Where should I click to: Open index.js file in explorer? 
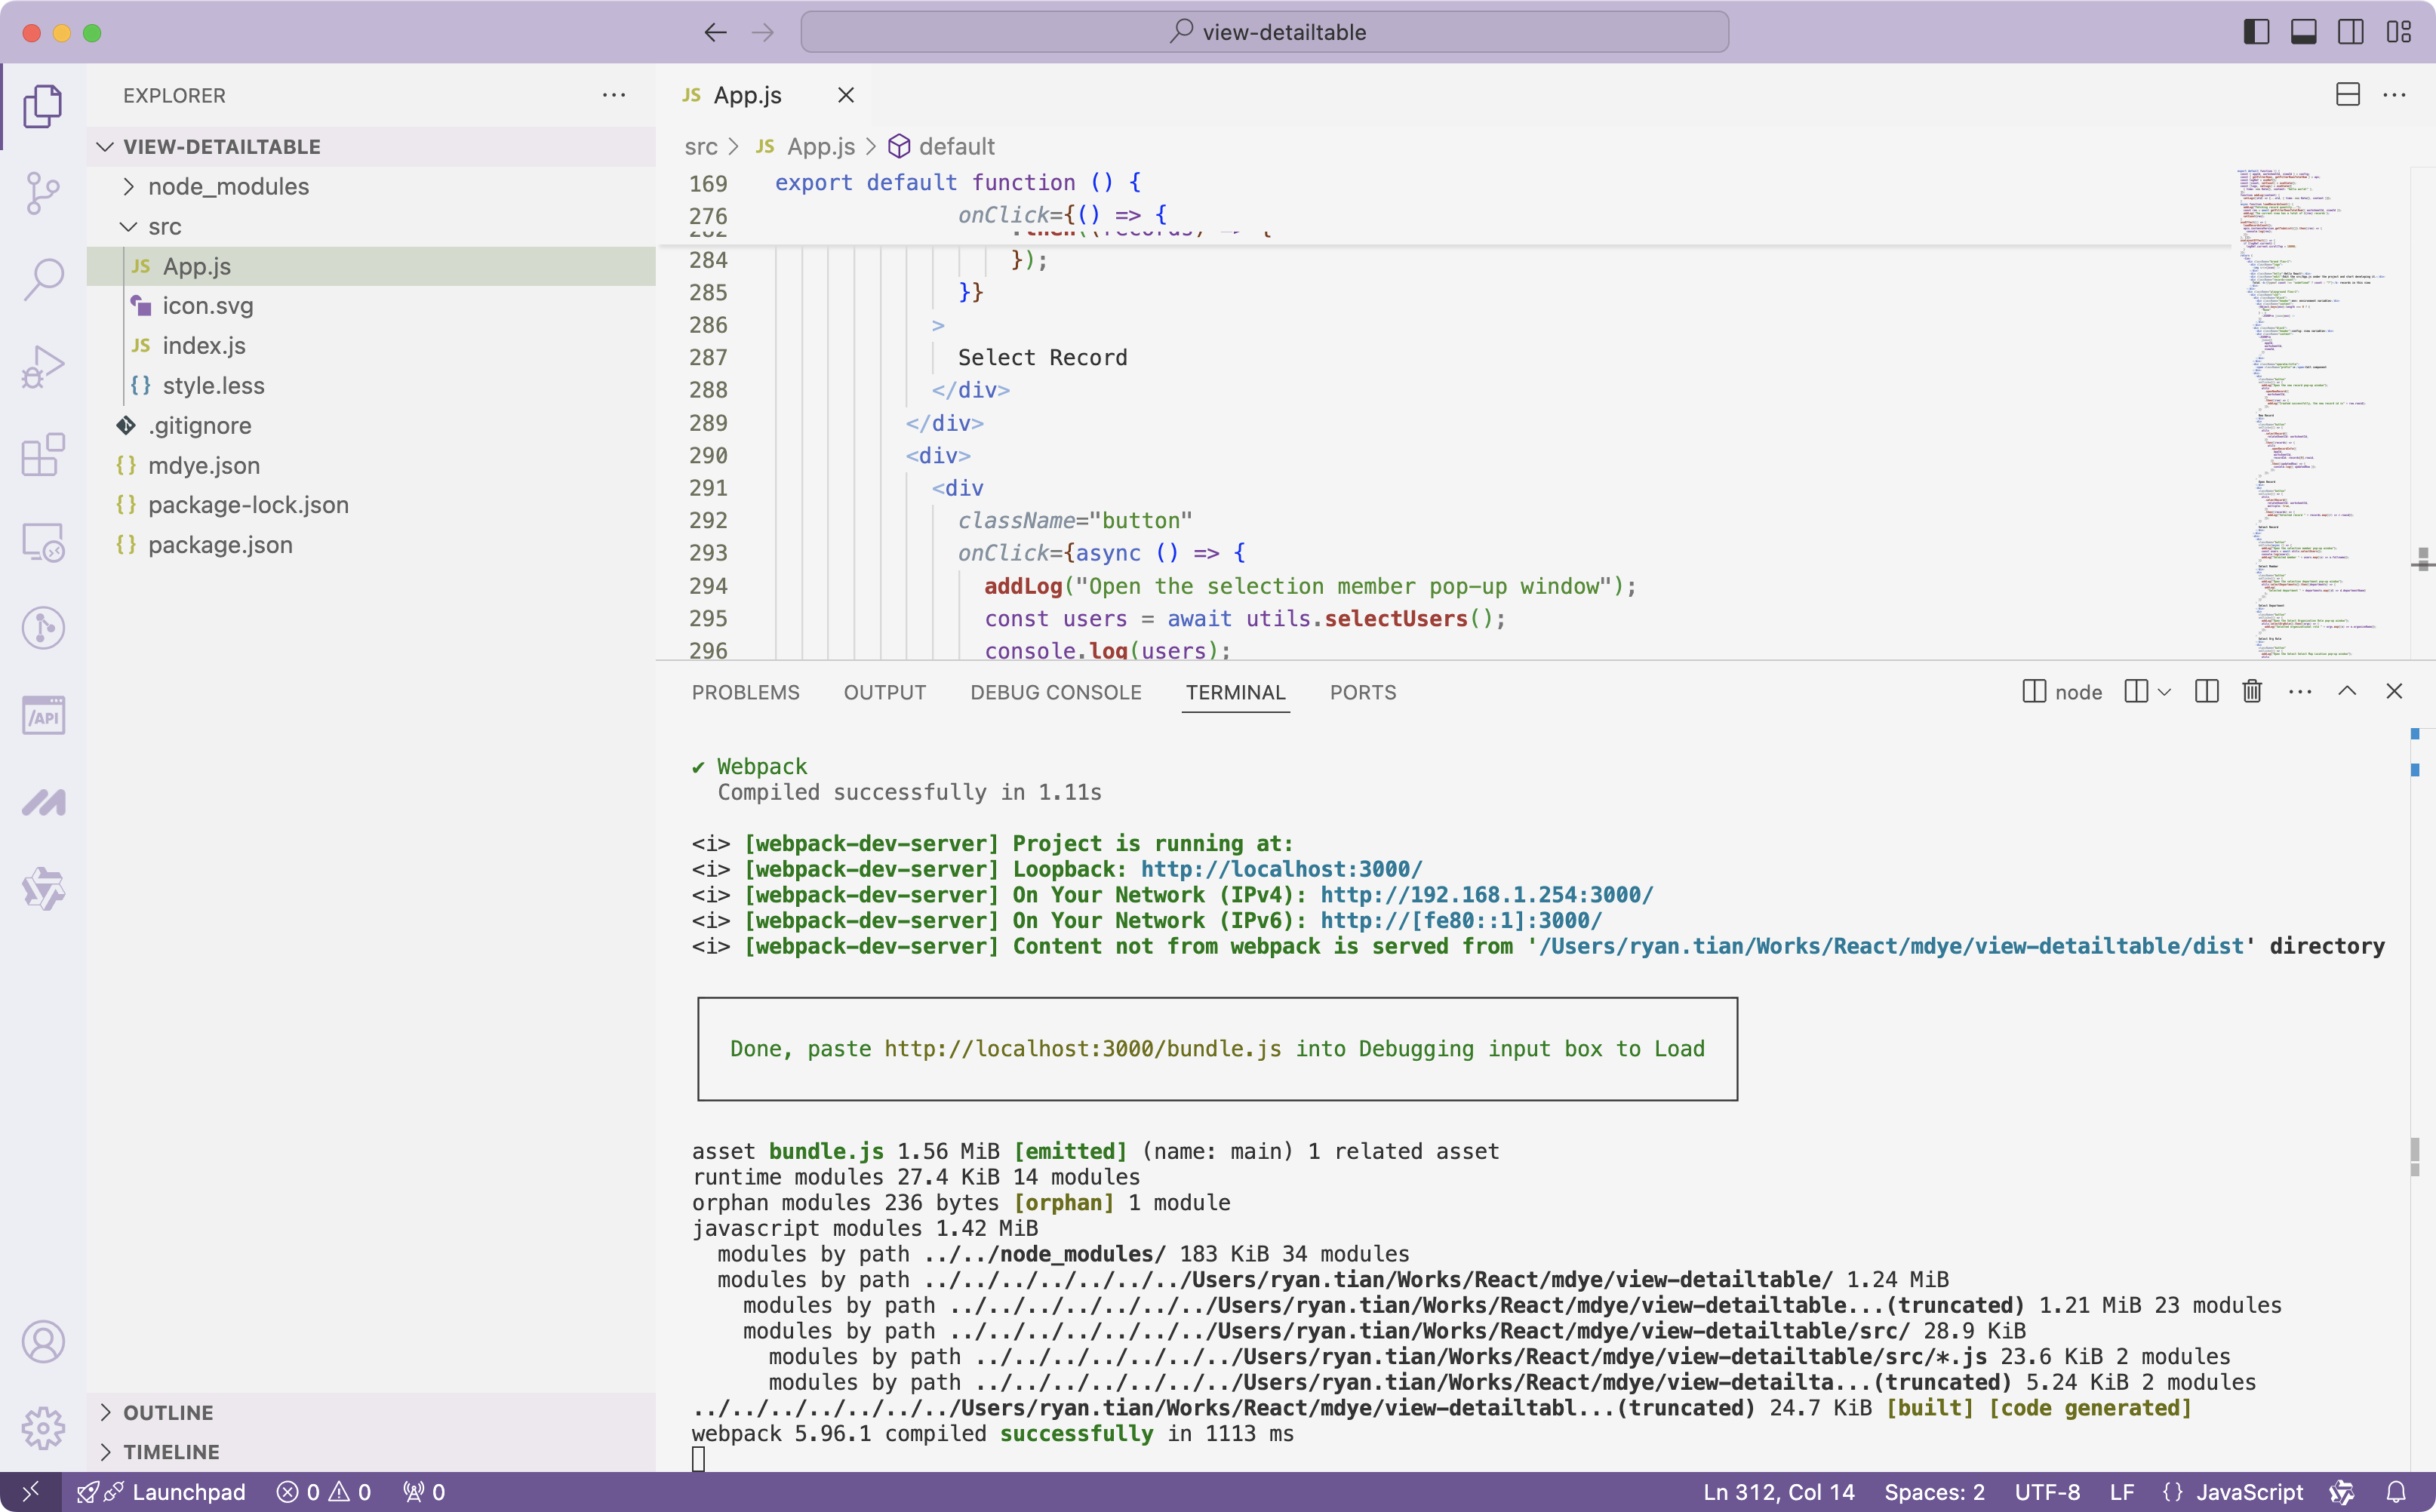(371, 346)
